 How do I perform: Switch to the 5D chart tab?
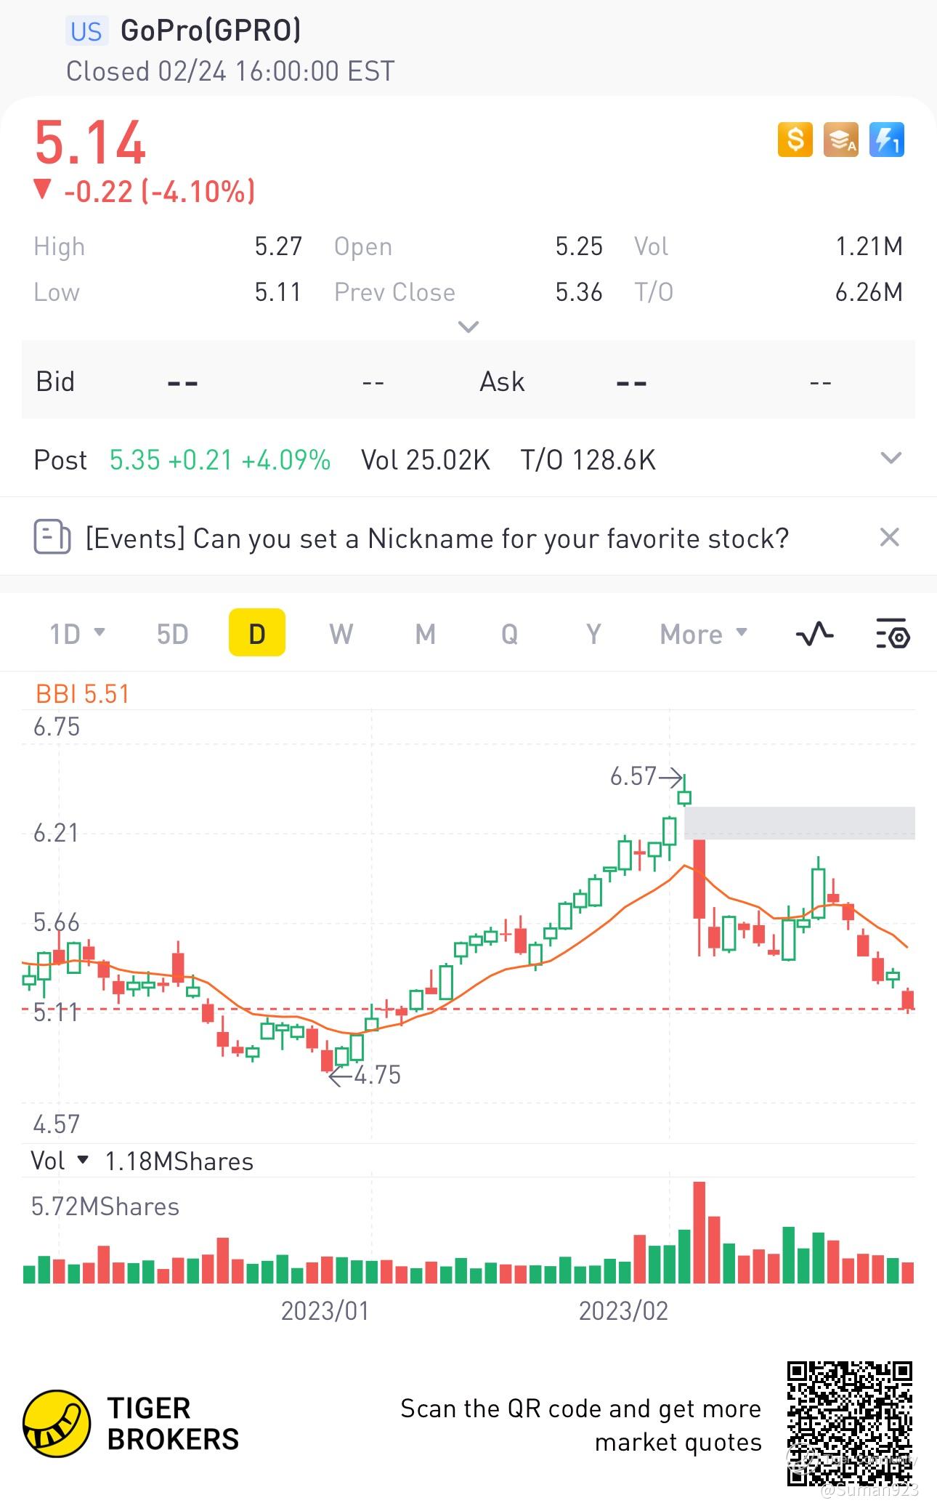(x=173, y=634)
